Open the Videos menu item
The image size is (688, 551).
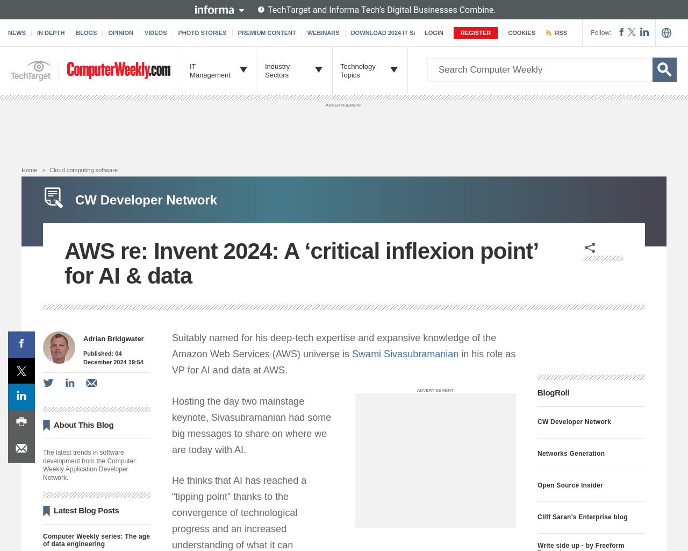(155, 33)
